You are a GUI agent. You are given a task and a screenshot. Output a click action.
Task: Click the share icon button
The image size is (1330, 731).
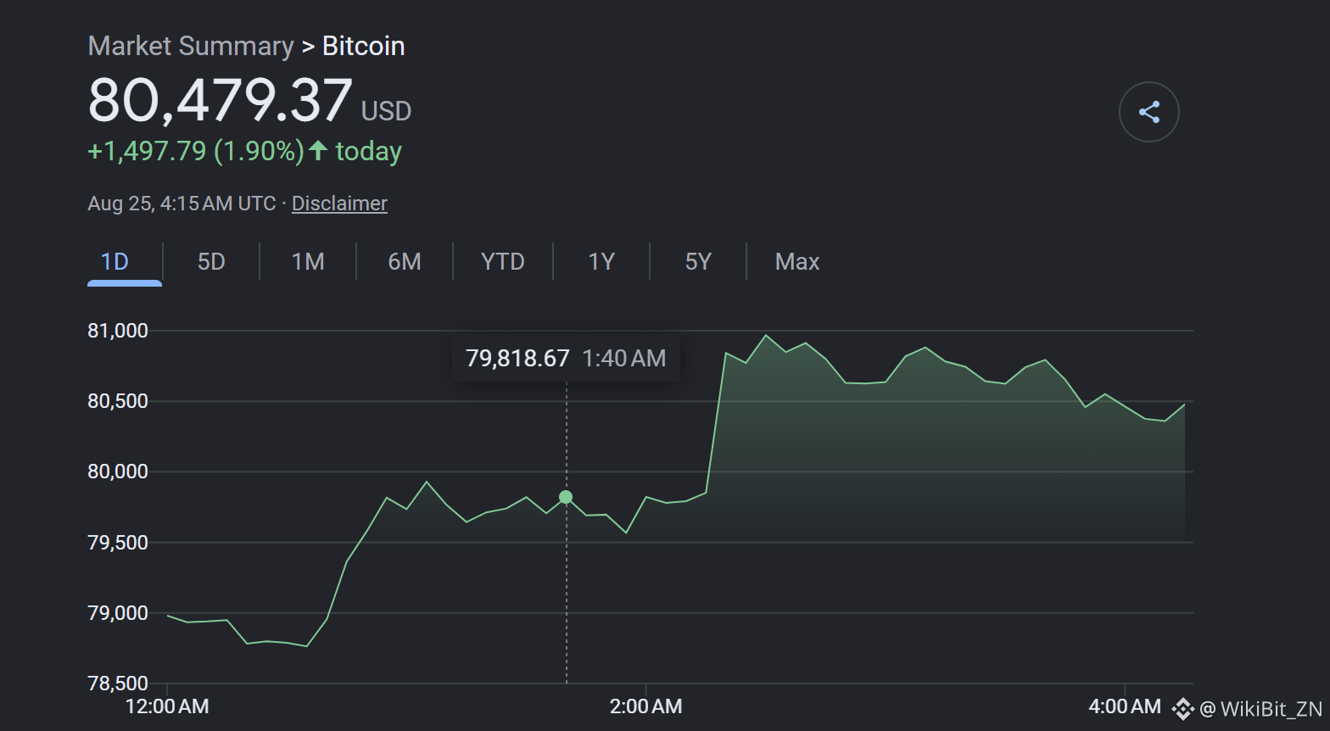[1148, 112]
